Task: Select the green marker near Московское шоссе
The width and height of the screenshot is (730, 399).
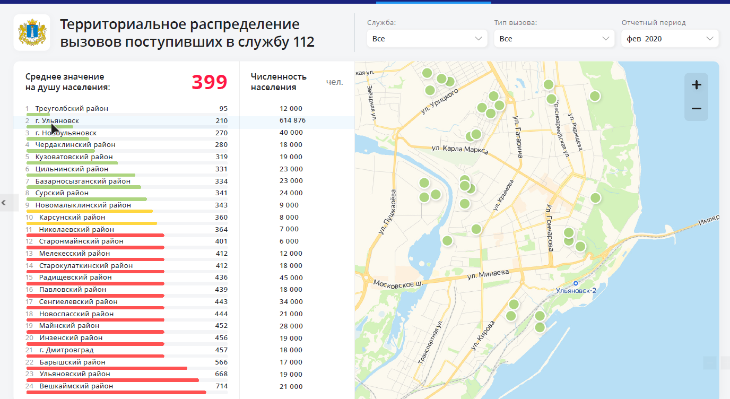Action: [x=447, y=241]
